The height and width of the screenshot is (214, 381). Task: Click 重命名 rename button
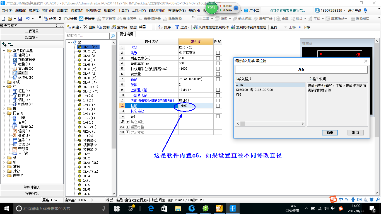119,27
